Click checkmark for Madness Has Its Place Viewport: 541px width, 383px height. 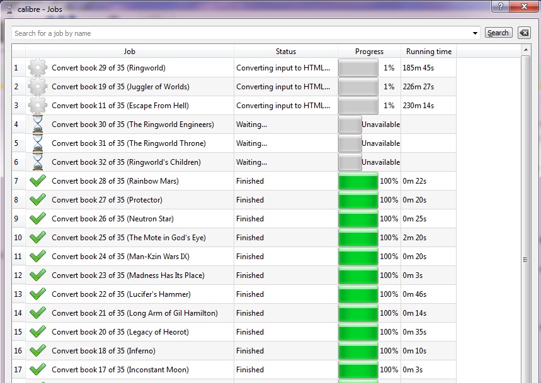[x=38, y=275]
